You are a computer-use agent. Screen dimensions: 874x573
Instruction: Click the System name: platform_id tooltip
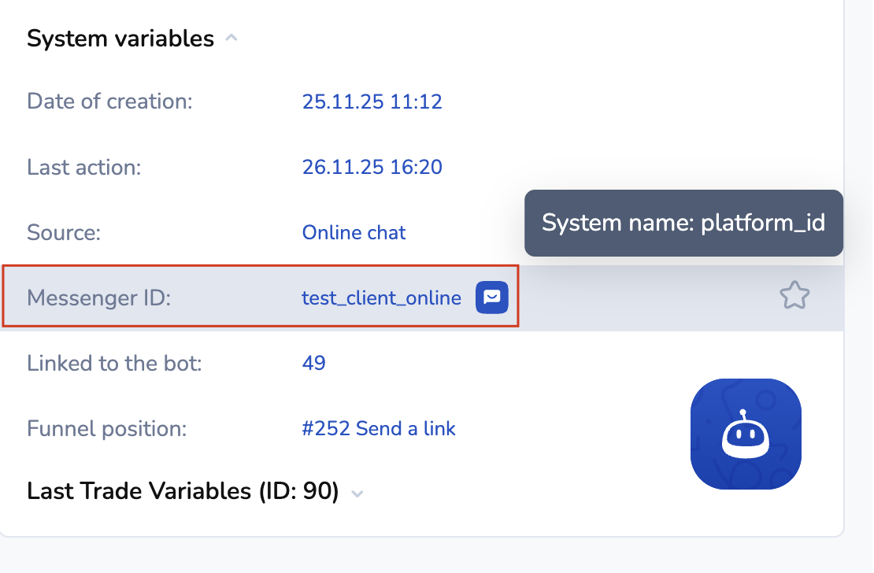point(683,223)
